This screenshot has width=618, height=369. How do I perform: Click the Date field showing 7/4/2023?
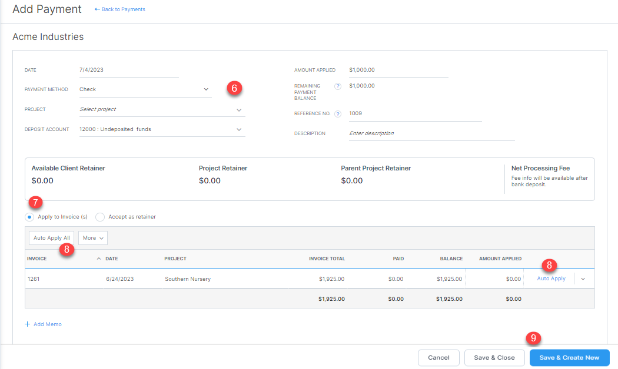tap(129, 70)
